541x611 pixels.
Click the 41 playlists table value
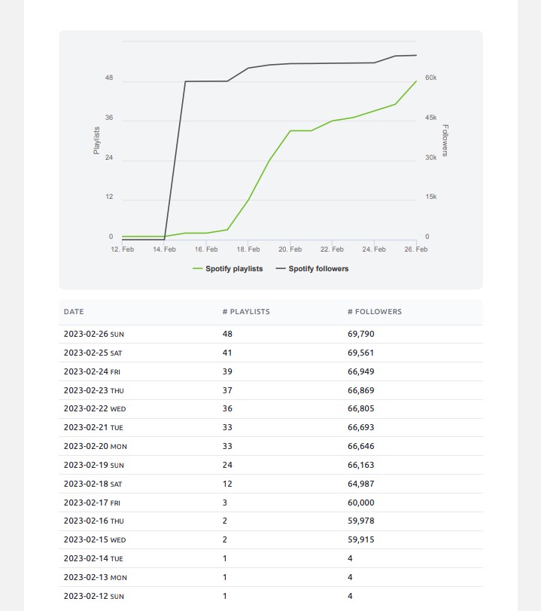tap(227, 353)
